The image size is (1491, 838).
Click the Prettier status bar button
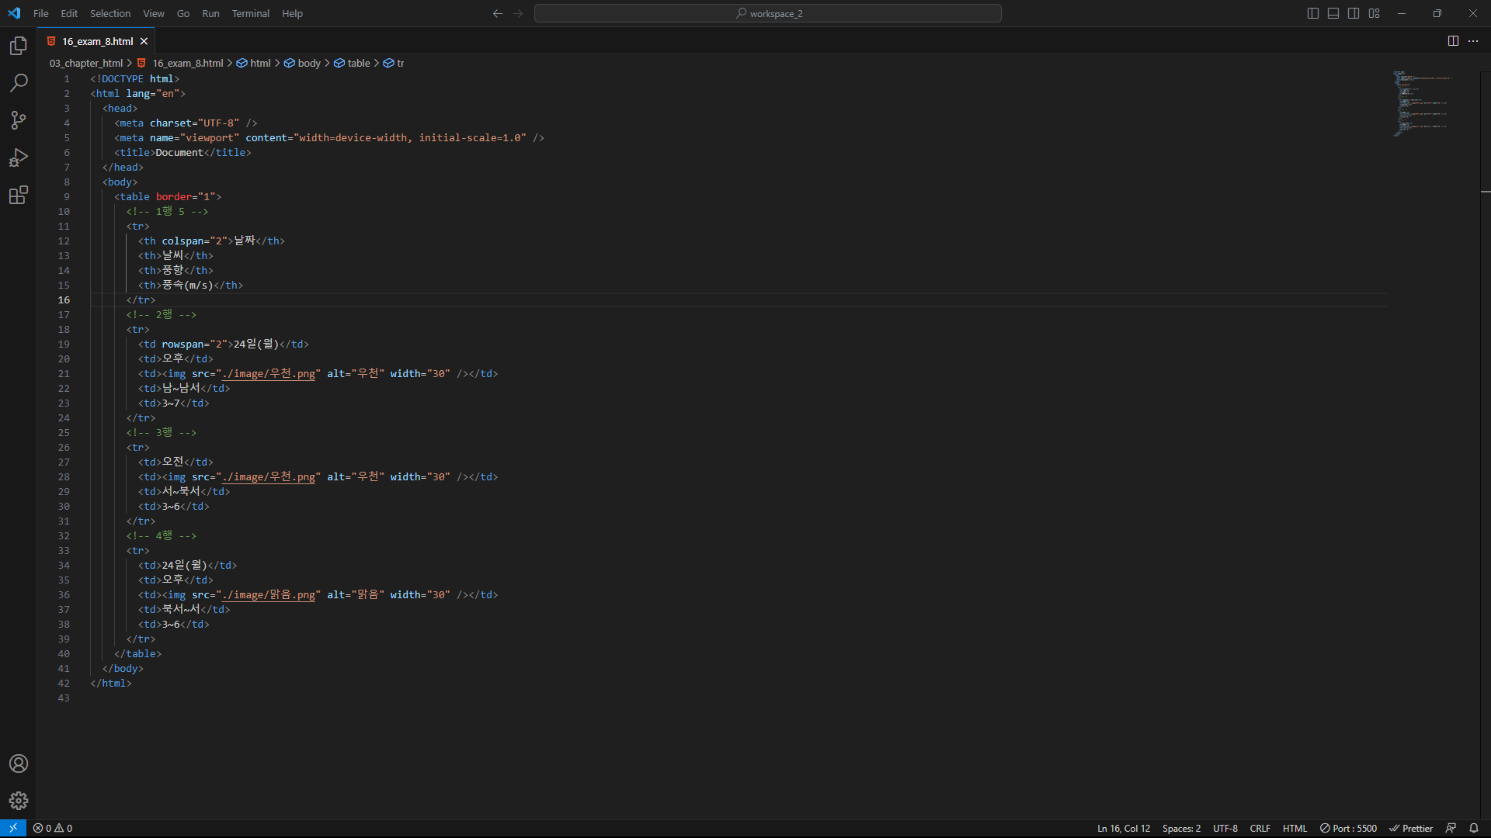point(1411,828)
